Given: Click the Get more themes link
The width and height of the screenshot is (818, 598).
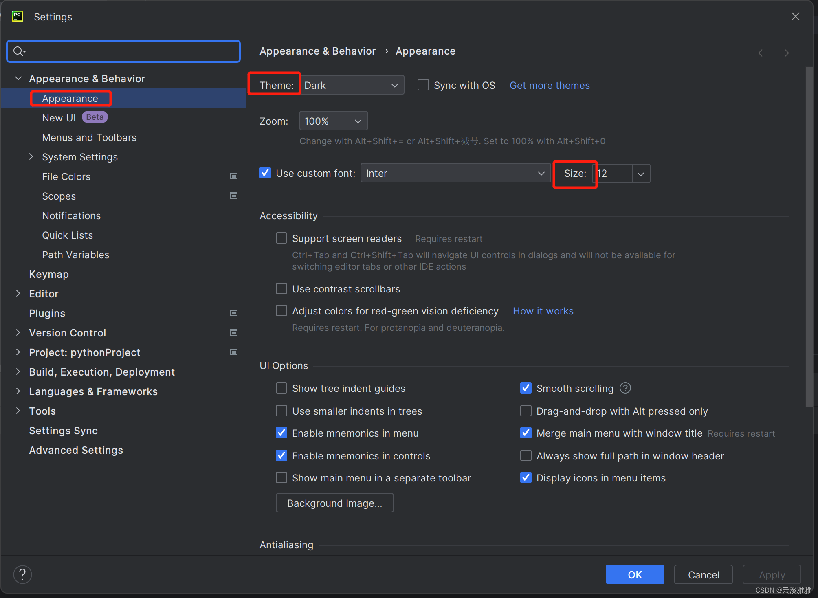Looking at the screenshot, I should [550, 85].
